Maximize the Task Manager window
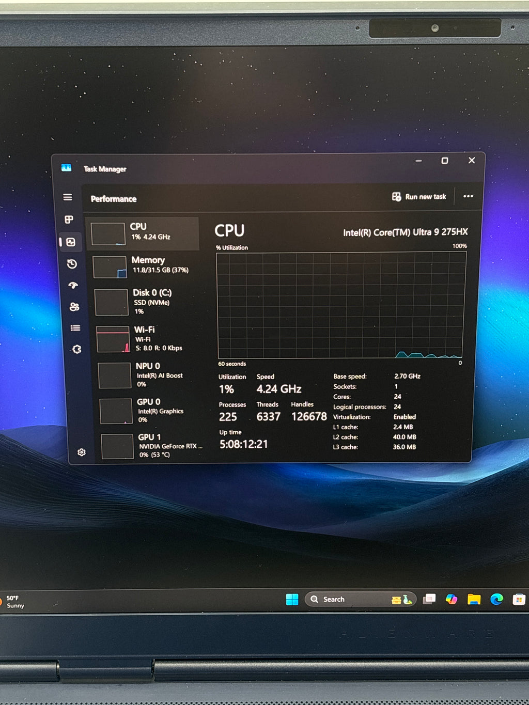 (444, 161)
